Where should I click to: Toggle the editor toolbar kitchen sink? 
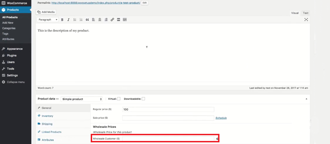(x=125, y=20)
